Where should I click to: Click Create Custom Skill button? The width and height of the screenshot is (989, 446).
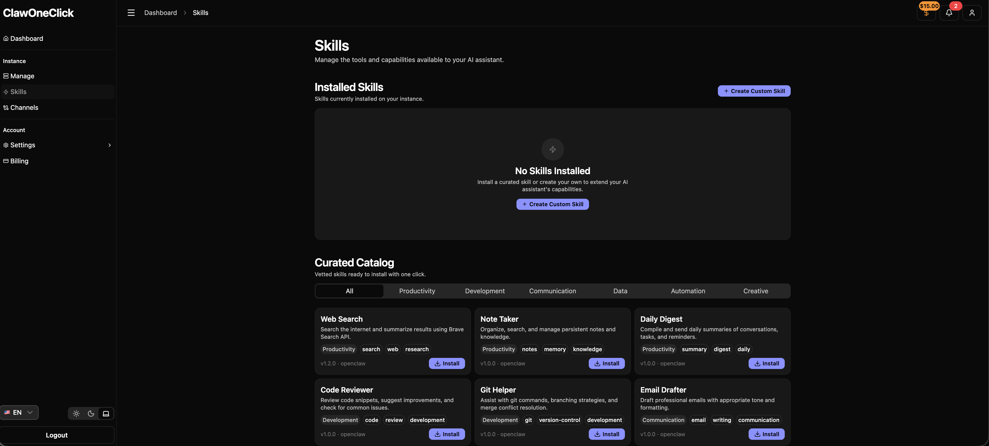point(753,91)
